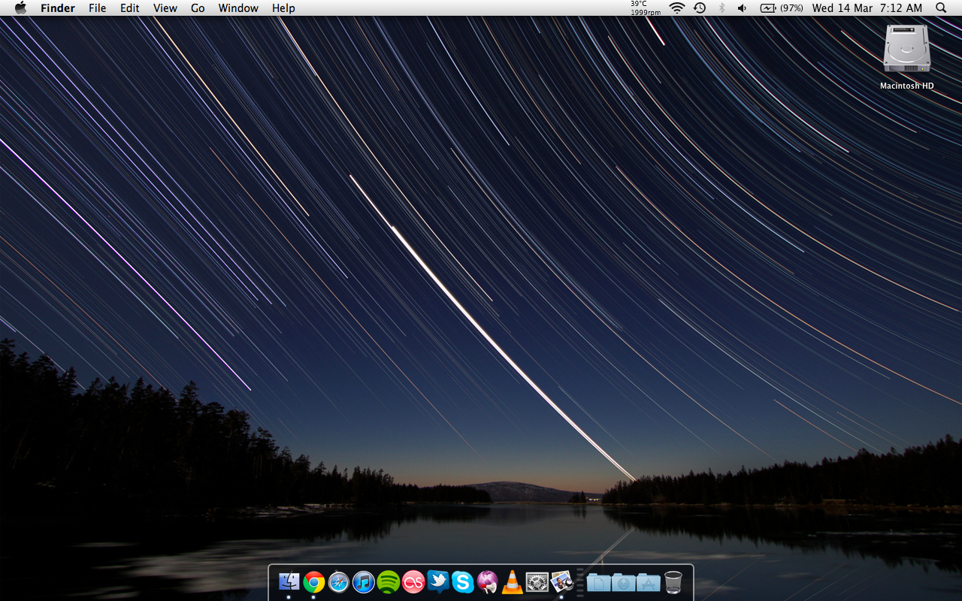
Task: Launch Google Chrome from the Dock
Action: [x=314, y=581]
